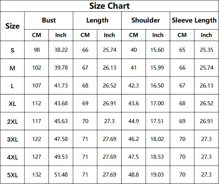This screenshot has width=219, height=184.
Task: Select the Bust column header
Action: (49, 20)
